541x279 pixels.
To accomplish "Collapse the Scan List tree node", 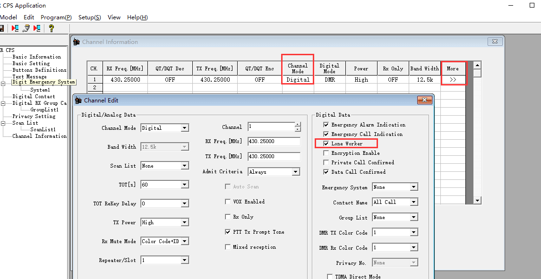I will pos(3,123).
